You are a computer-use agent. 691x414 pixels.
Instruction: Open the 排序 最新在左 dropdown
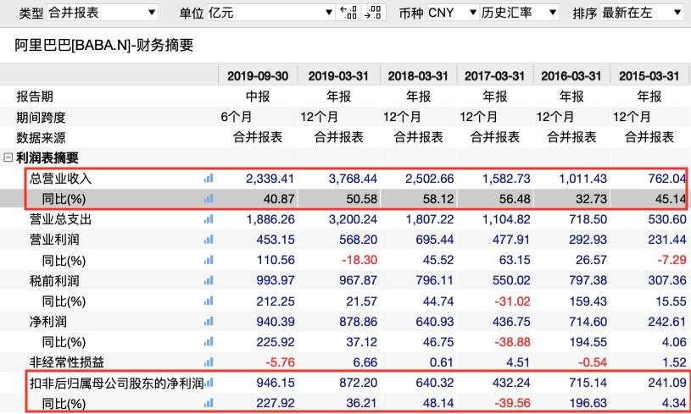[x=642, y=13]
